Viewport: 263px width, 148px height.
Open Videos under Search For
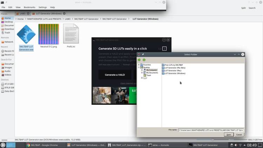7,75
